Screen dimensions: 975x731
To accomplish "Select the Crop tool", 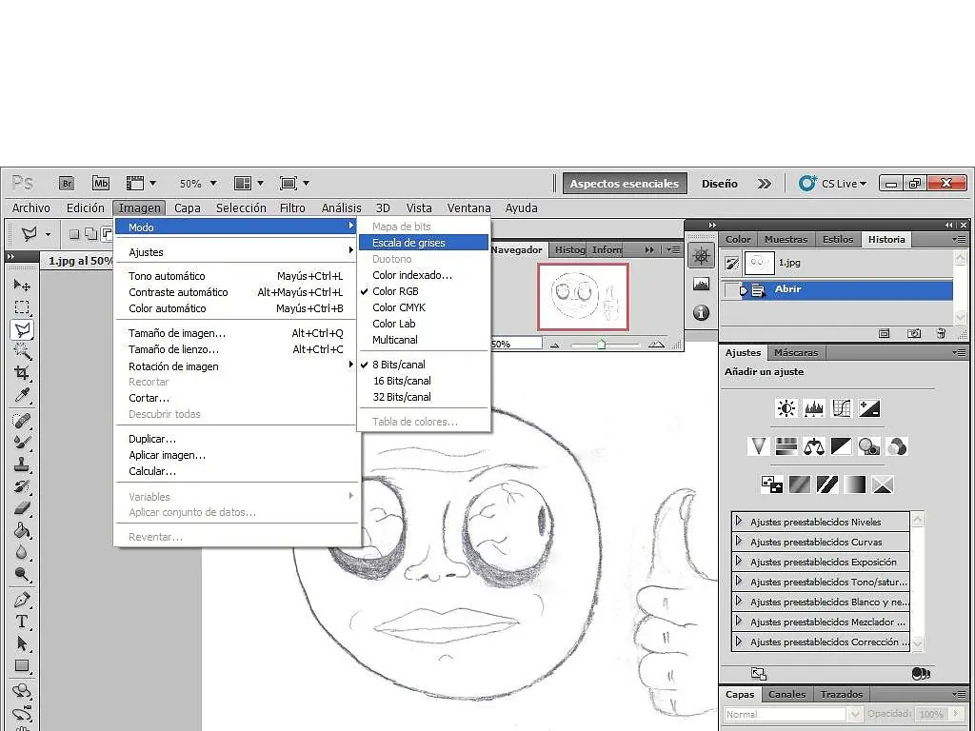I will coord(22,373).
